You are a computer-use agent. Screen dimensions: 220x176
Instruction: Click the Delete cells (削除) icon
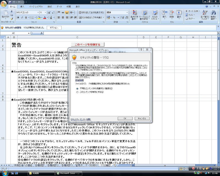click(172, 14)
